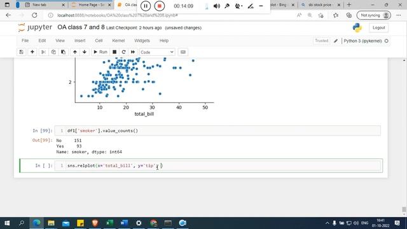Open taskbar search
Image resolution: width=407 pixels, height=229 pixels.
pos(22,223)
